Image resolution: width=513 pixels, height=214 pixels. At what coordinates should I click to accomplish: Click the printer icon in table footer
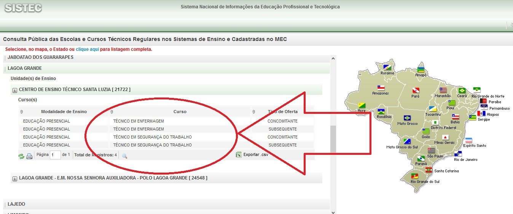click(x=29, y=156)
